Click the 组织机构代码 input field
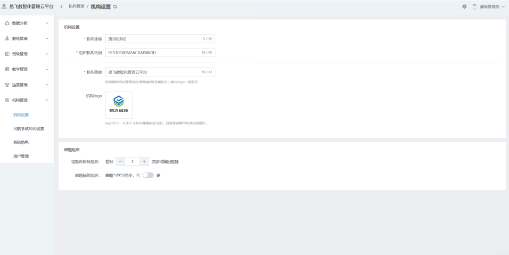Viewport: 509px width, 255px height. point(160,52)
